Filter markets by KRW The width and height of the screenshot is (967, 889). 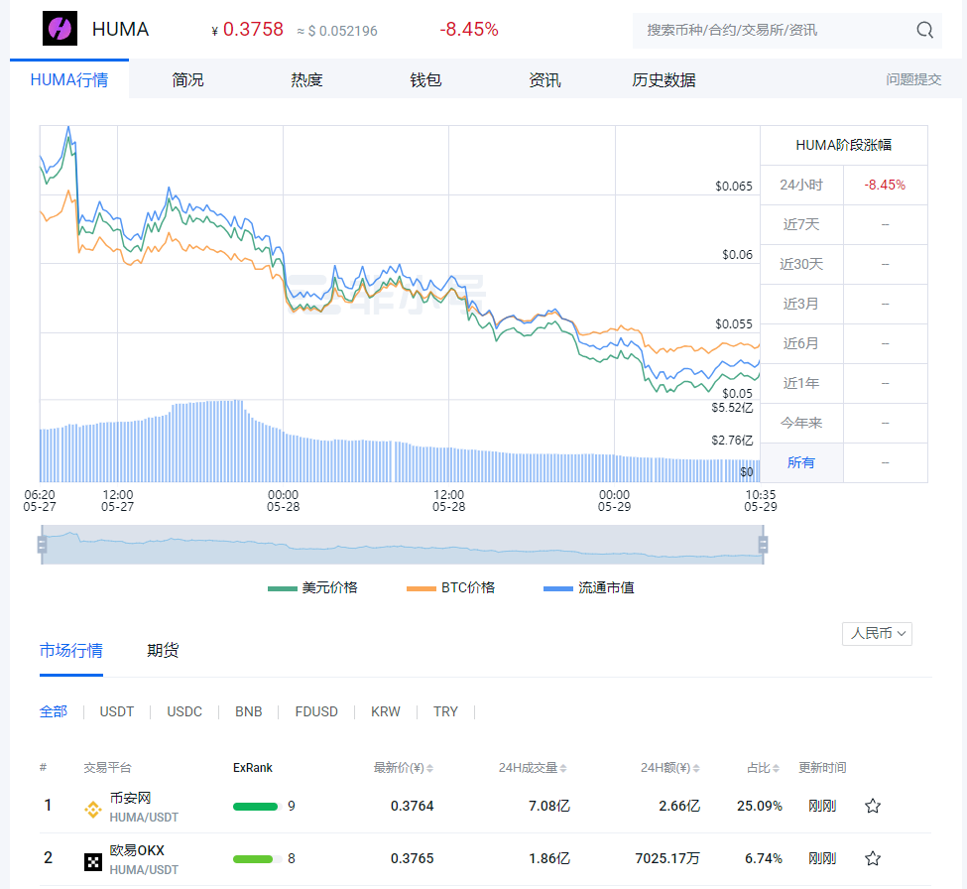386,712
